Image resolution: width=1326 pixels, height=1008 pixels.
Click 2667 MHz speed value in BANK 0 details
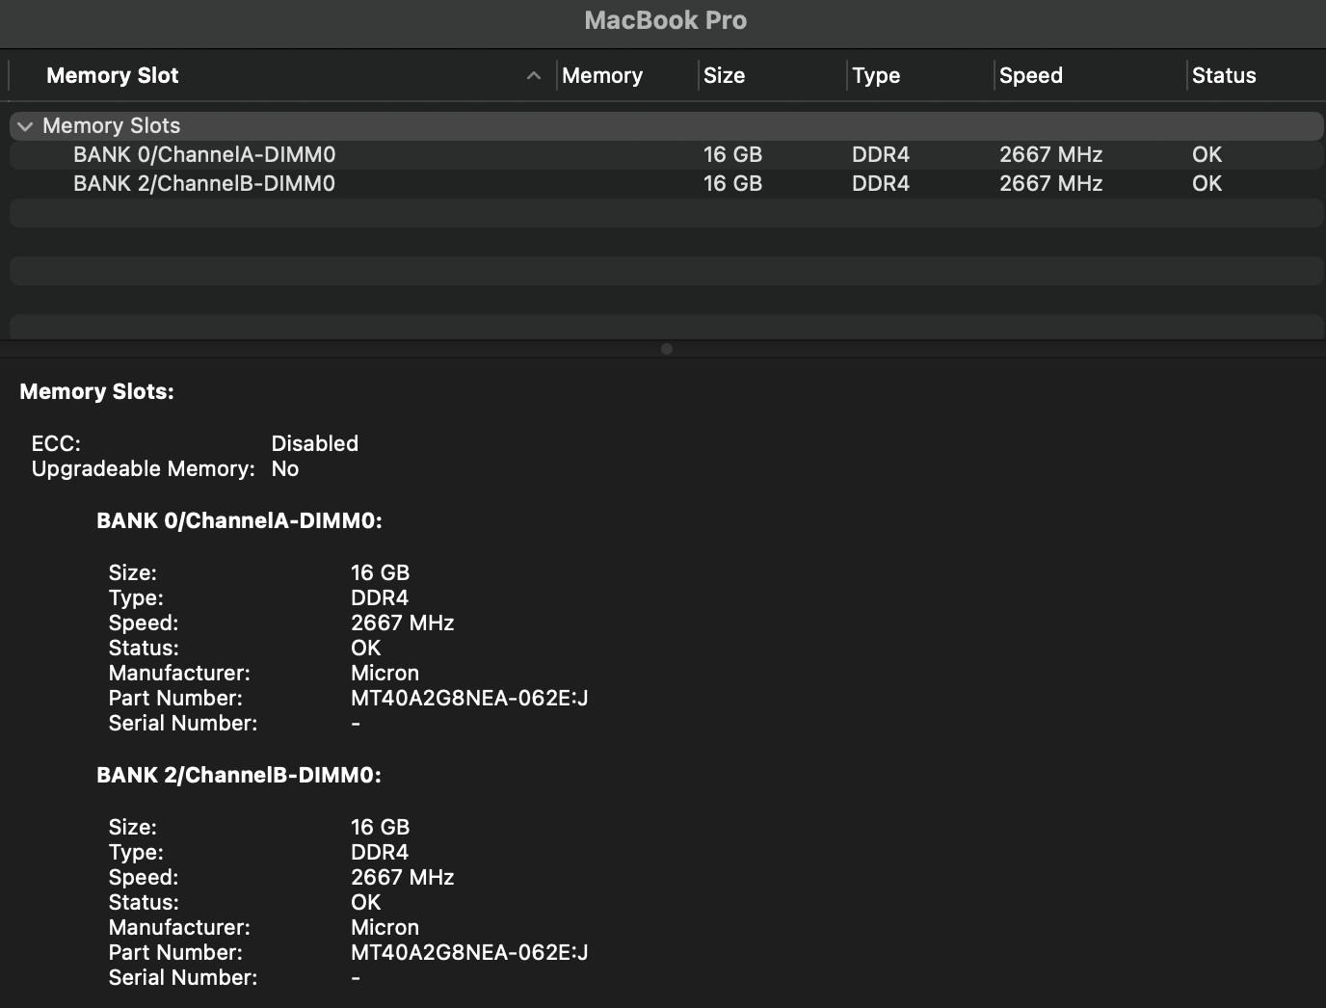tap(402, 623)
